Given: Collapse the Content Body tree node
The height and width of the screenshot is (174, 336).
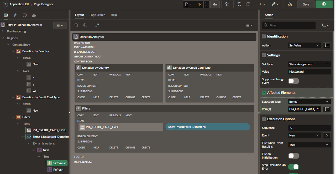Looking at the screenshot, I should click(x=8, y=45).
